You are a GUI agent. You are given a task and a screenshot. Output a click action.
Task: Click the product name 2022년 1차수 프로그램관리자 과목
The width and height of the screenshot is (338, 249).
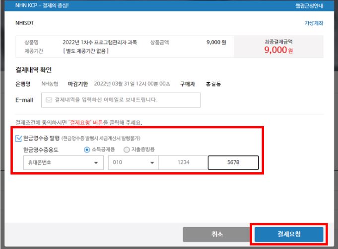click(100, 42)
